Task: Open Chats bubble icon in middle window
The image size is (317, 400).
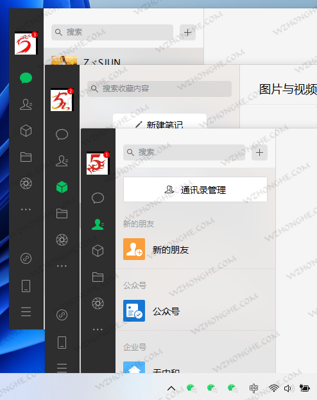Action: click(62, 134)
